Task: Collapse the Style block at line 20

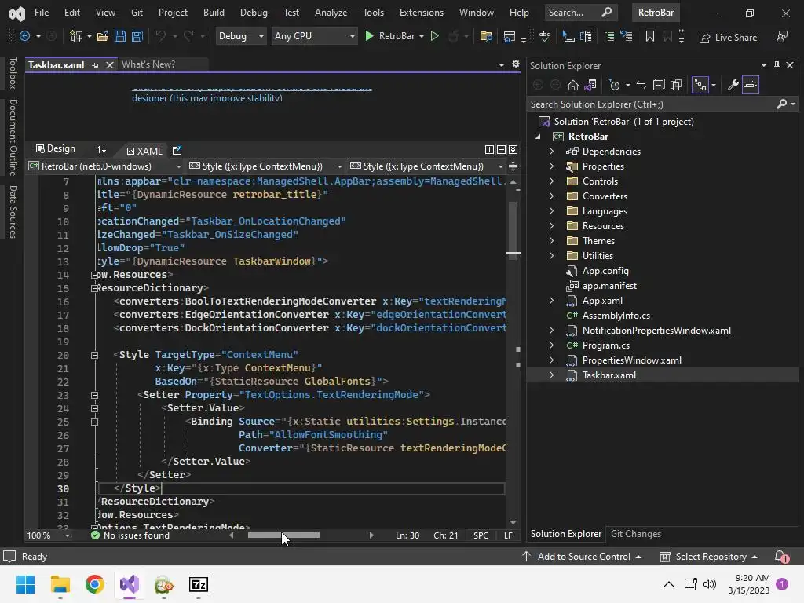Action: (94, 355)
